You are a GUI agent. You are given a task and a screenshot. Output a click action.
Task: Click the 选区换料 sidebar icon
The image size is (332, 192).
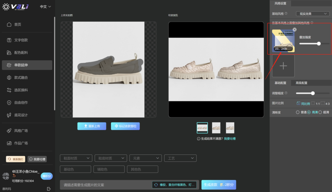pos(9,90)
